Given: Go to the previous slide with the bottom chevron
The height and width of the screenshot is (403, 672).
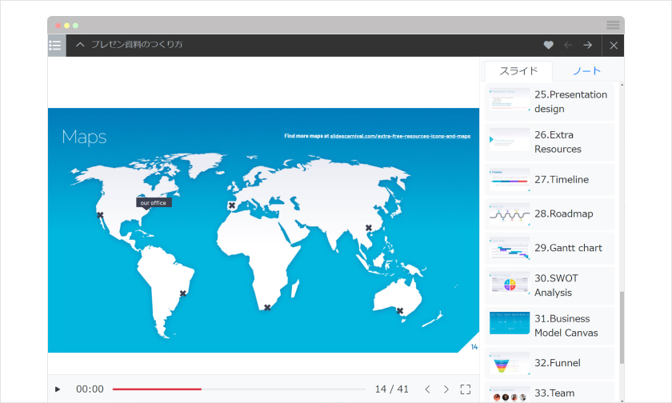Looking at the screenshot, I should point(427,389).
